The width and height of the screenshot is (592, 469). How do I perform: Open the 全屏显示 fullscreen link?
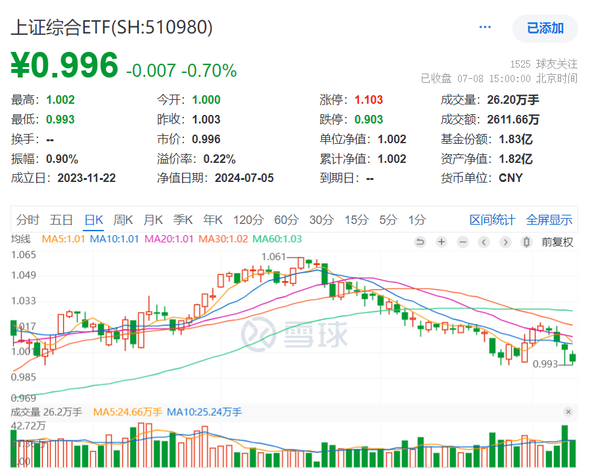(x=549, y=219)
